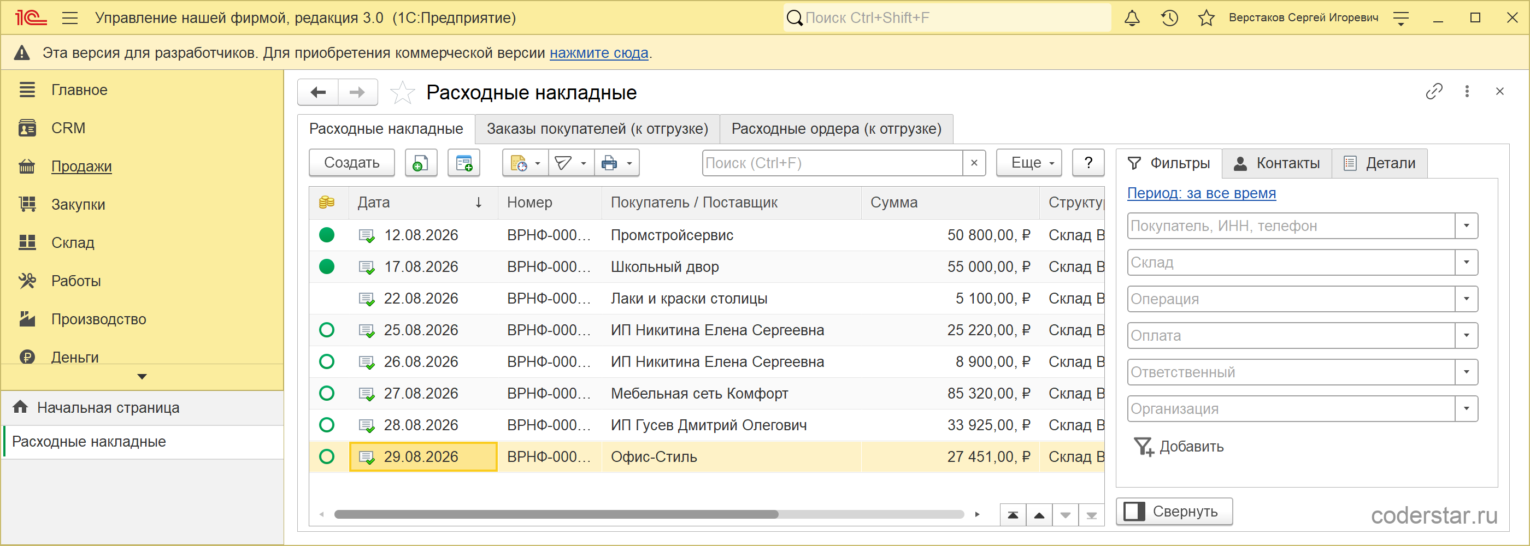Expand the Склад filter dropdown

[1466, 262]
